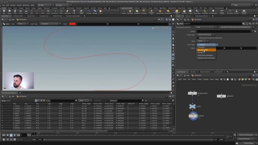
Task: Click the play forward button
Action: click(15, 135)
